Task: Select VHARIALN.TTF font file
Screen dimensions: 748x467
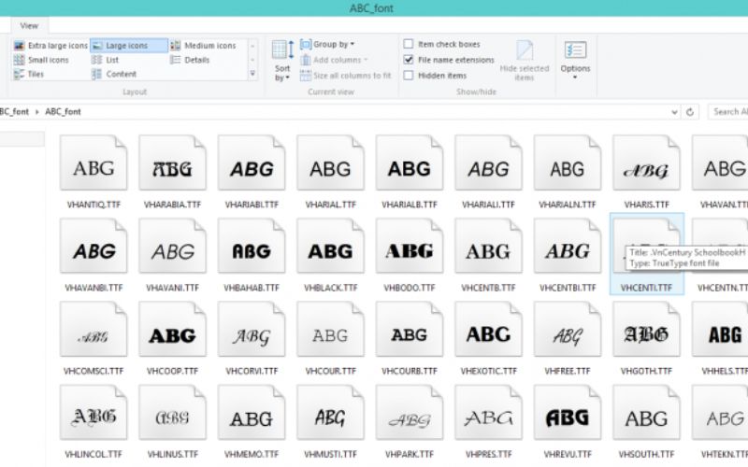Action: pyautogui.click(x=568, y=173)
